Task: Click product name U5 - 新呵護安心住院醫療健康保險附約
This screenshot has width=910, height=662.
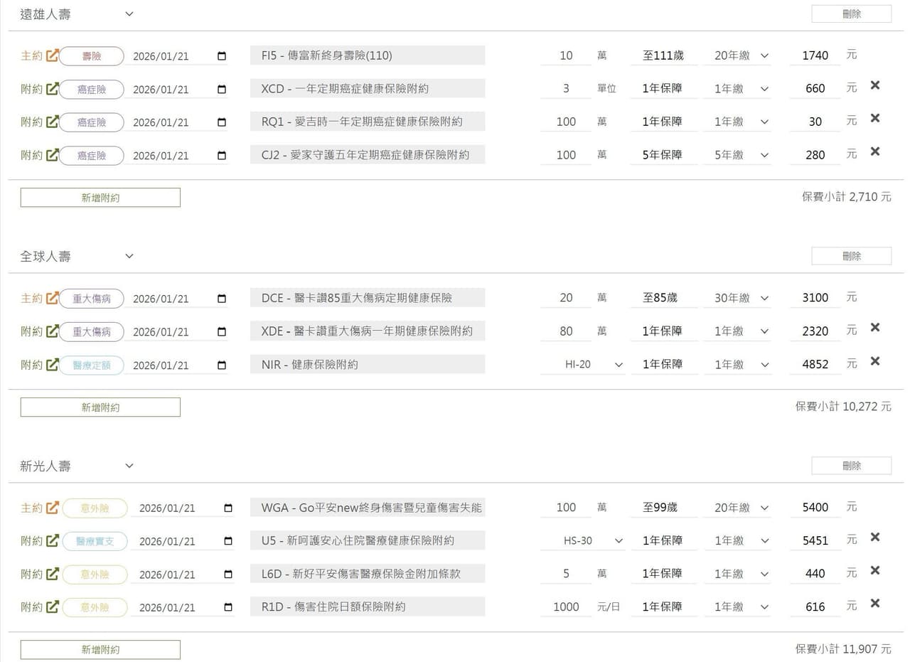Action: (x=368, y=540)
